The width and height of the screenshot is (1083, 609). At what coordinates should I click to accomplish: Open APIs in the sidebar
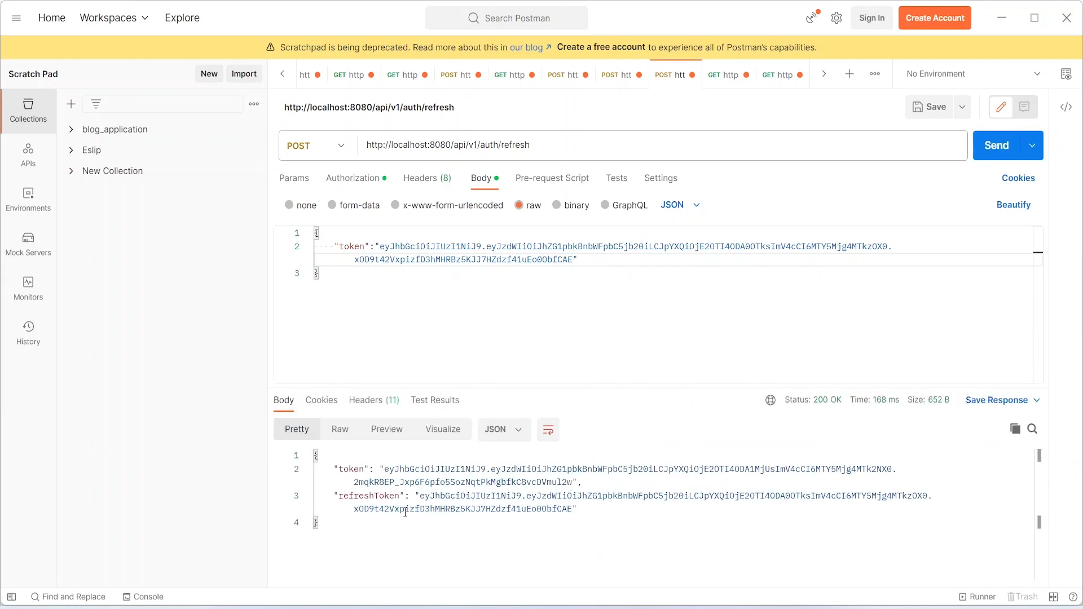pyautogui.click(x=28, y=155)
